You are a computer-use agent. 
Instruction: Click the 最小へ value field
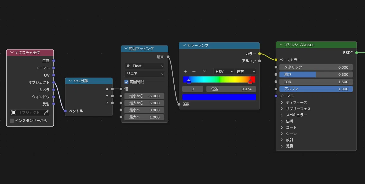[x=144, y=110]
